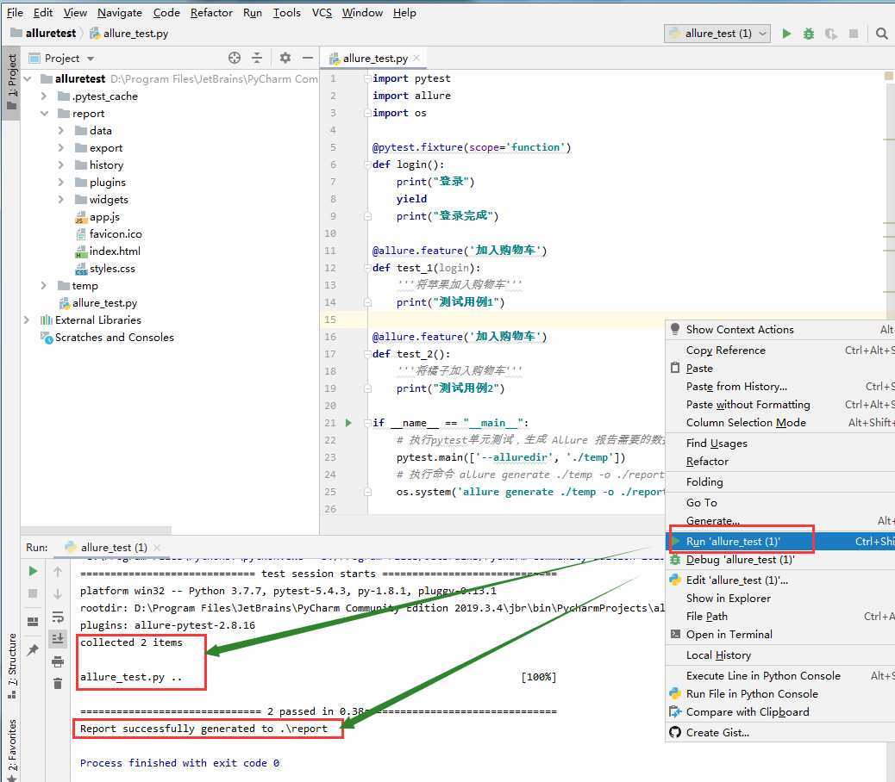Select Run 'allure_test (1)' in context menu
The width and height of the screenshot is (895, 782).
tap(780, 542)
